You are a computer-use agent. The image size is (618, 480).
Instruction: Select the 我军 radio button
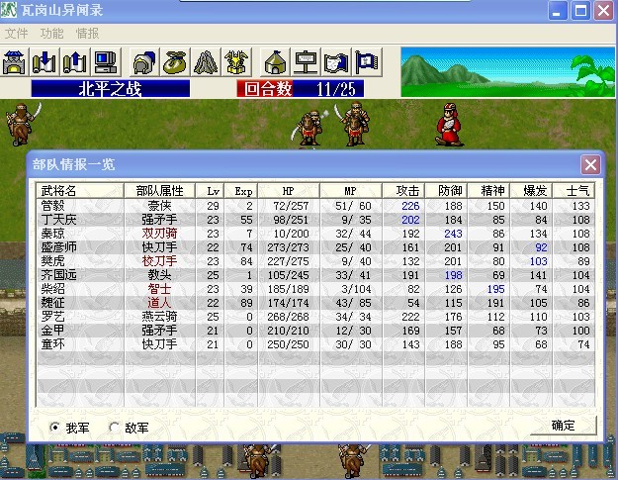(55, 428)
